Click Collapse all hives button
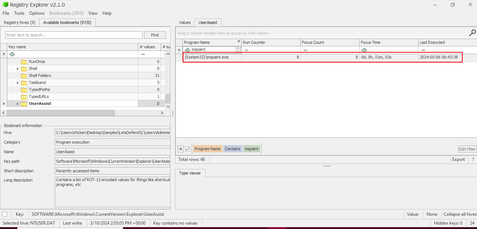 click(460, 214)
